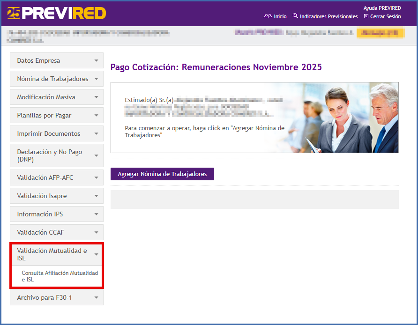Expand arrow on Declaración y No Pago

pyautogui.click(x=96, y=155)
